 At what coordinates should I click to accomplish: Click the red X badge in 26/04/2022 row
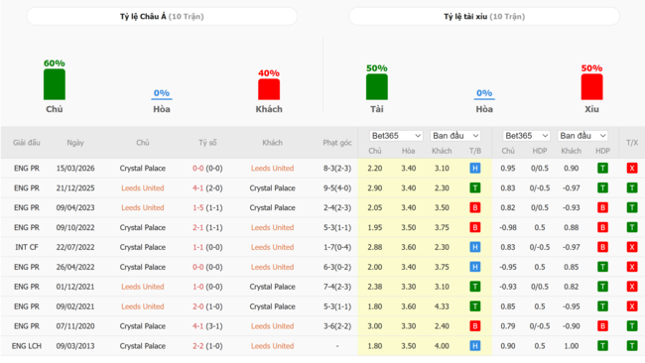tap(632, 267)
